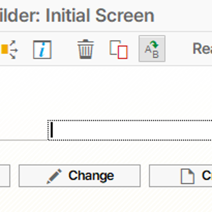Click the cut-off button left of Change
The height and width of the screenshot is (212, 212).
coord(5,176)
